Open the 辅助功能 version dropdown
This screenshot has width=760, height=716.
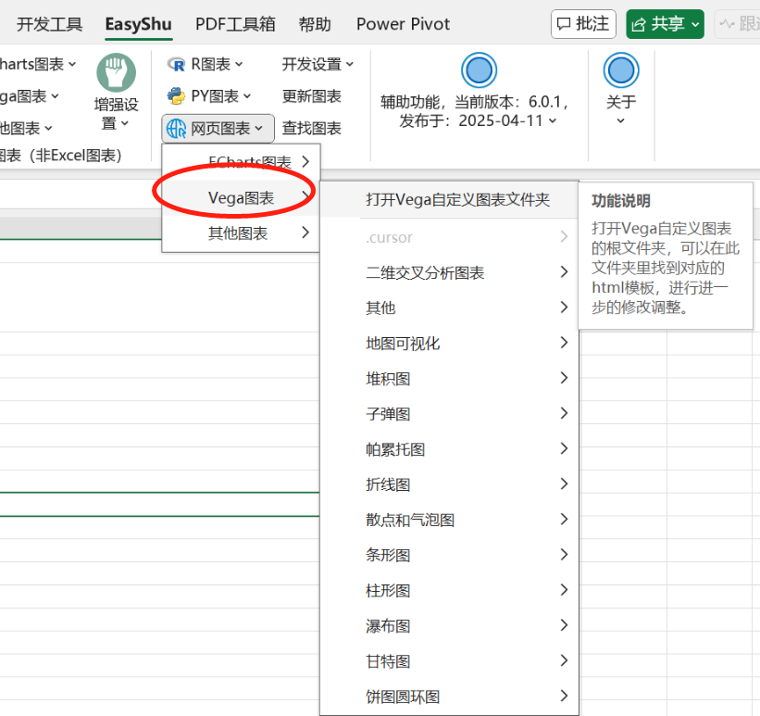pyautogui.click(x=553, y=120)
